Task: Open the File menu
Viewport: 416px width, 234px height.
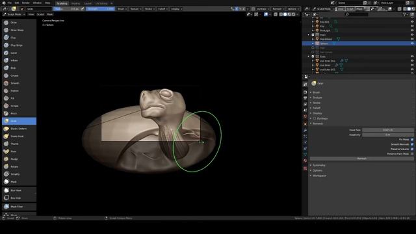Action: [10, 3]
